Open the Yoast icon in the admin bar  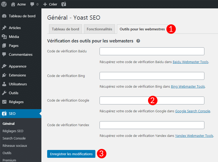pyautogui.click(x=64, y=4)
